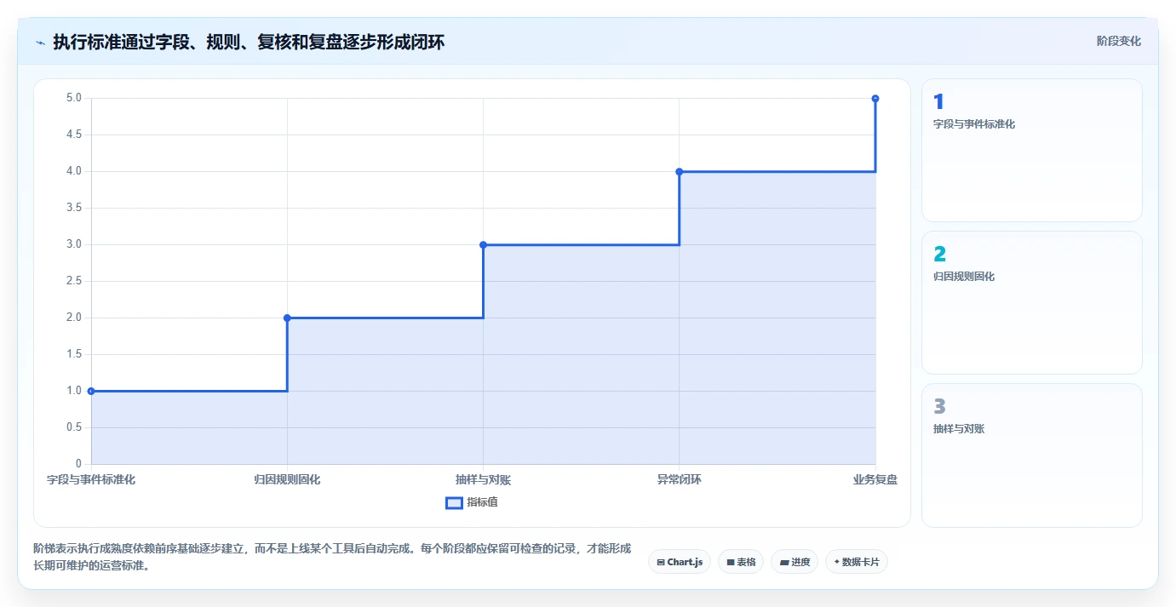Click the x-axis label 字段与事件标准化
The width and height of the screenshot is (1176, 607).
point(91,479)
